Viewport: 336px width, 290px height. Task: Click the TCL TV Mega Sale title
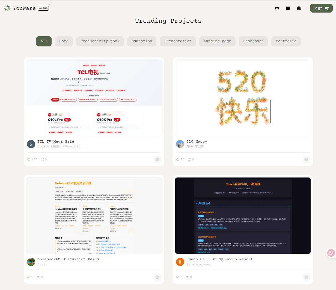[56, 141]
